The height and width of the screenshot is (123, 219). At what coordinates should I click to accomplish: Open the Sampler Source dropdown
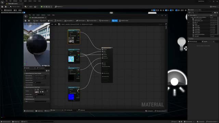pyautogui.click(x=40, y=78)
